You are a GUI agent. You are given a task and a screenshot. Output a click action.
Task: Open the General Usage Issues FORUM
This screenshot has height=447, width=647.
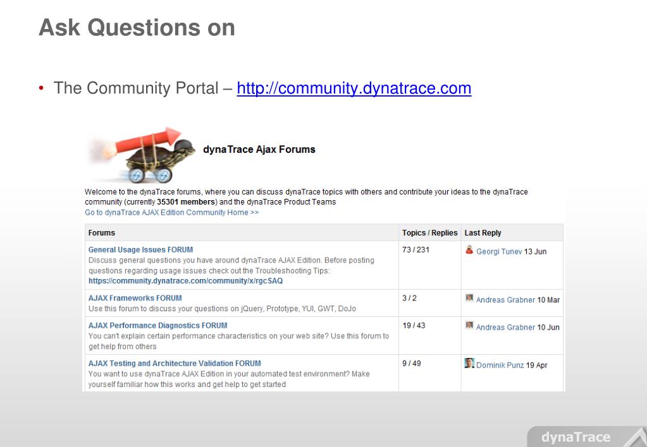point(140,249)
